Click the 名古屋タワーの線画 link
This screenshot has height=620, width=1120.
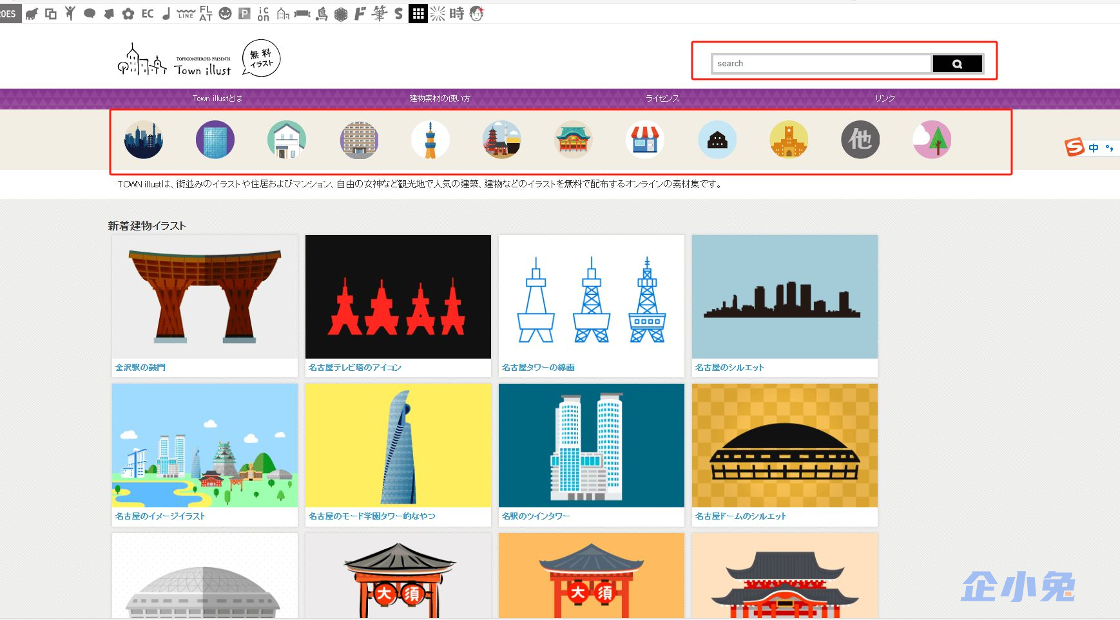click(x=538, y=368)
